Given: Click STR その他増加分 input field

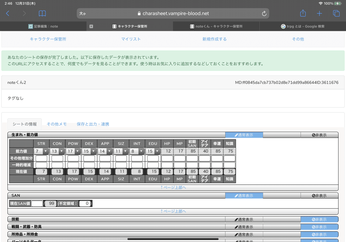Looking at the screenshot, I should 41,158.
